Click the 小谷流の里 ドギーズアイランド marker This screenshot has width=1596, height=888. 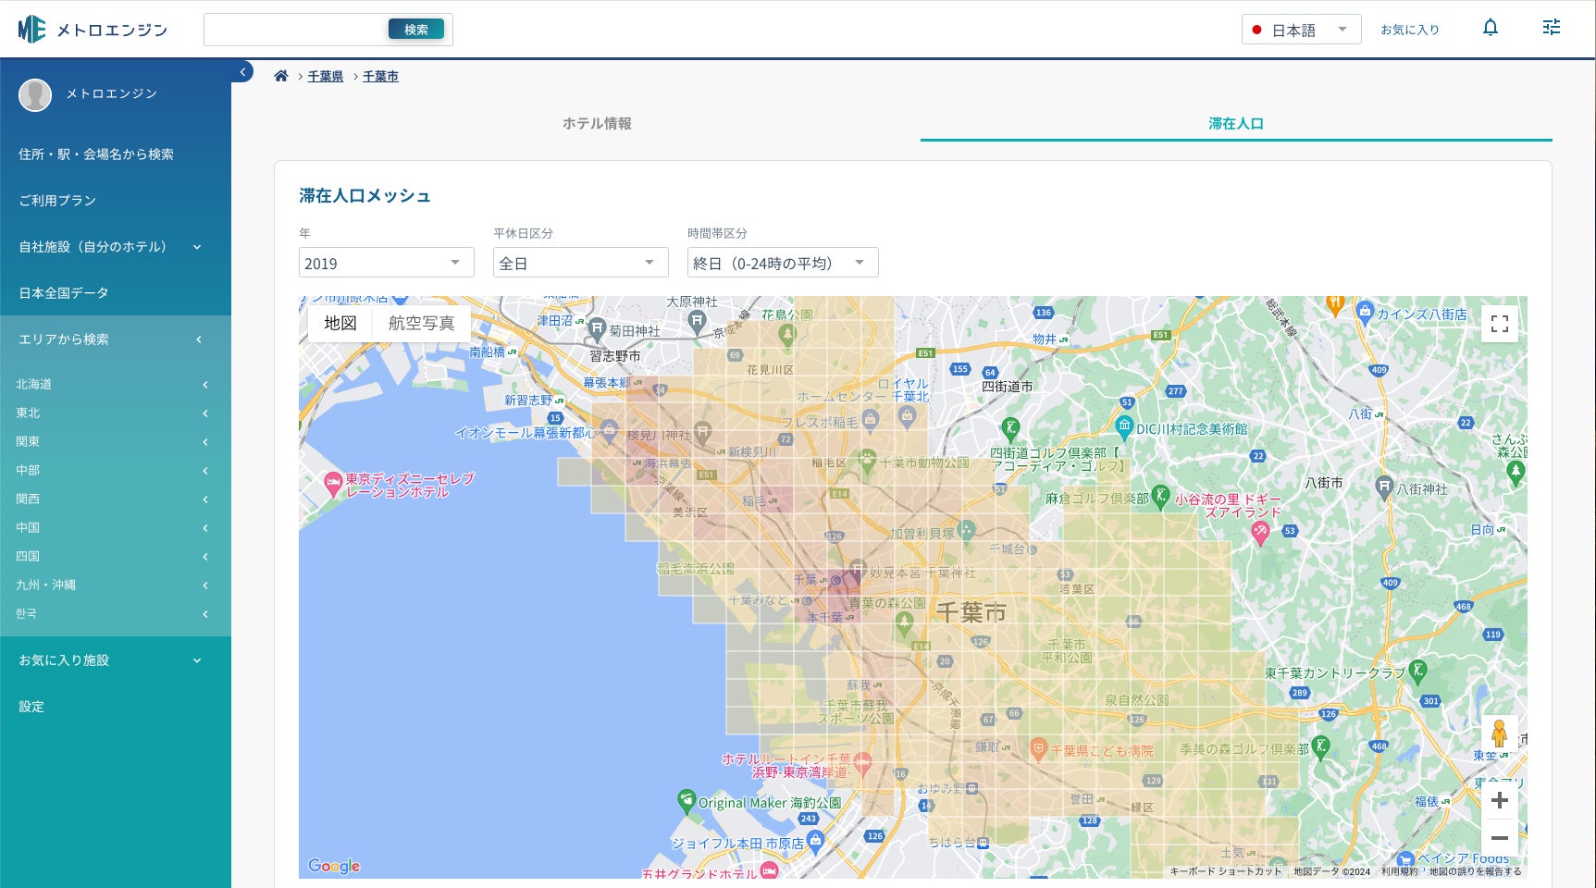(1259, 532)
